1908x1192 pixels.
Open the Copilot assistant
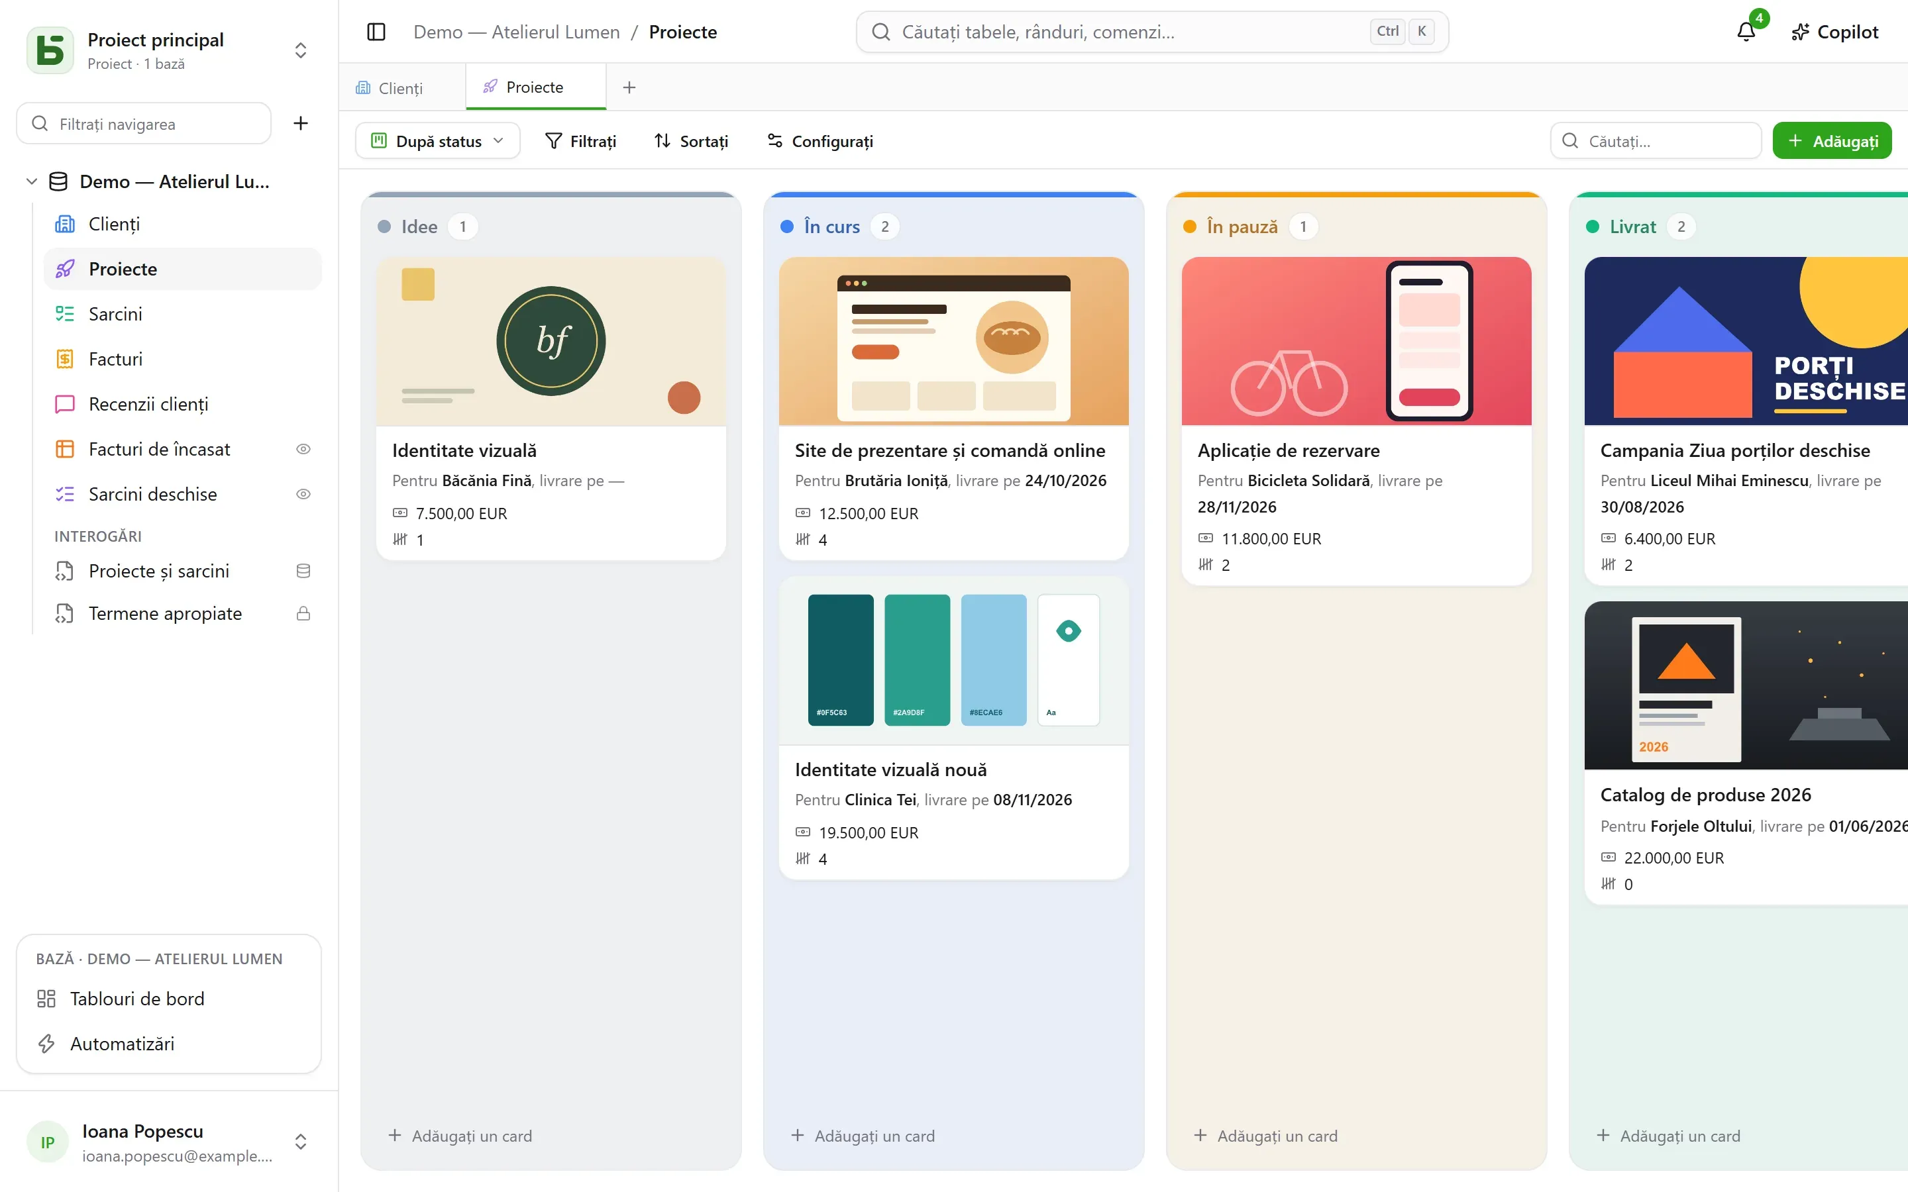coord(1834,32)
